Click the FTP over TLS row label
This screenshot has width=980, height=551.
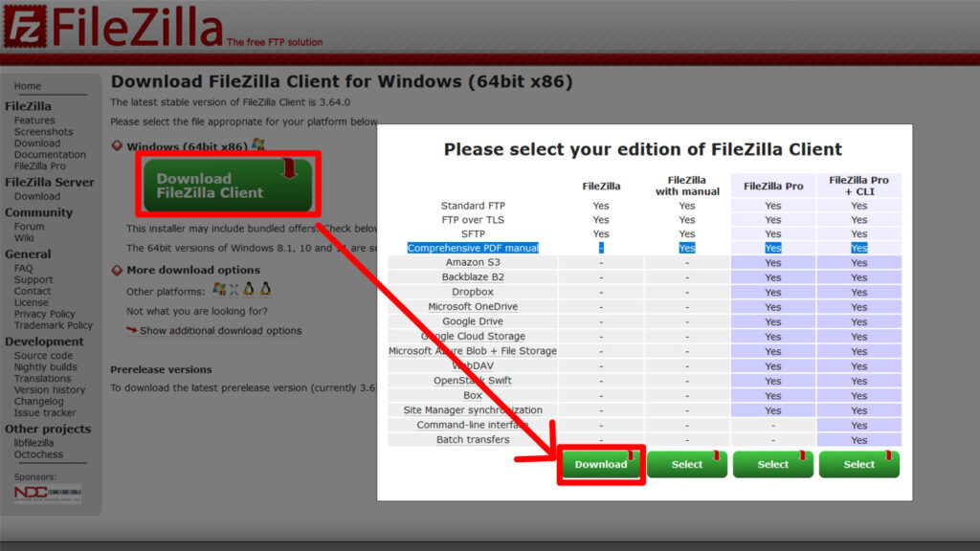[473, 220]
